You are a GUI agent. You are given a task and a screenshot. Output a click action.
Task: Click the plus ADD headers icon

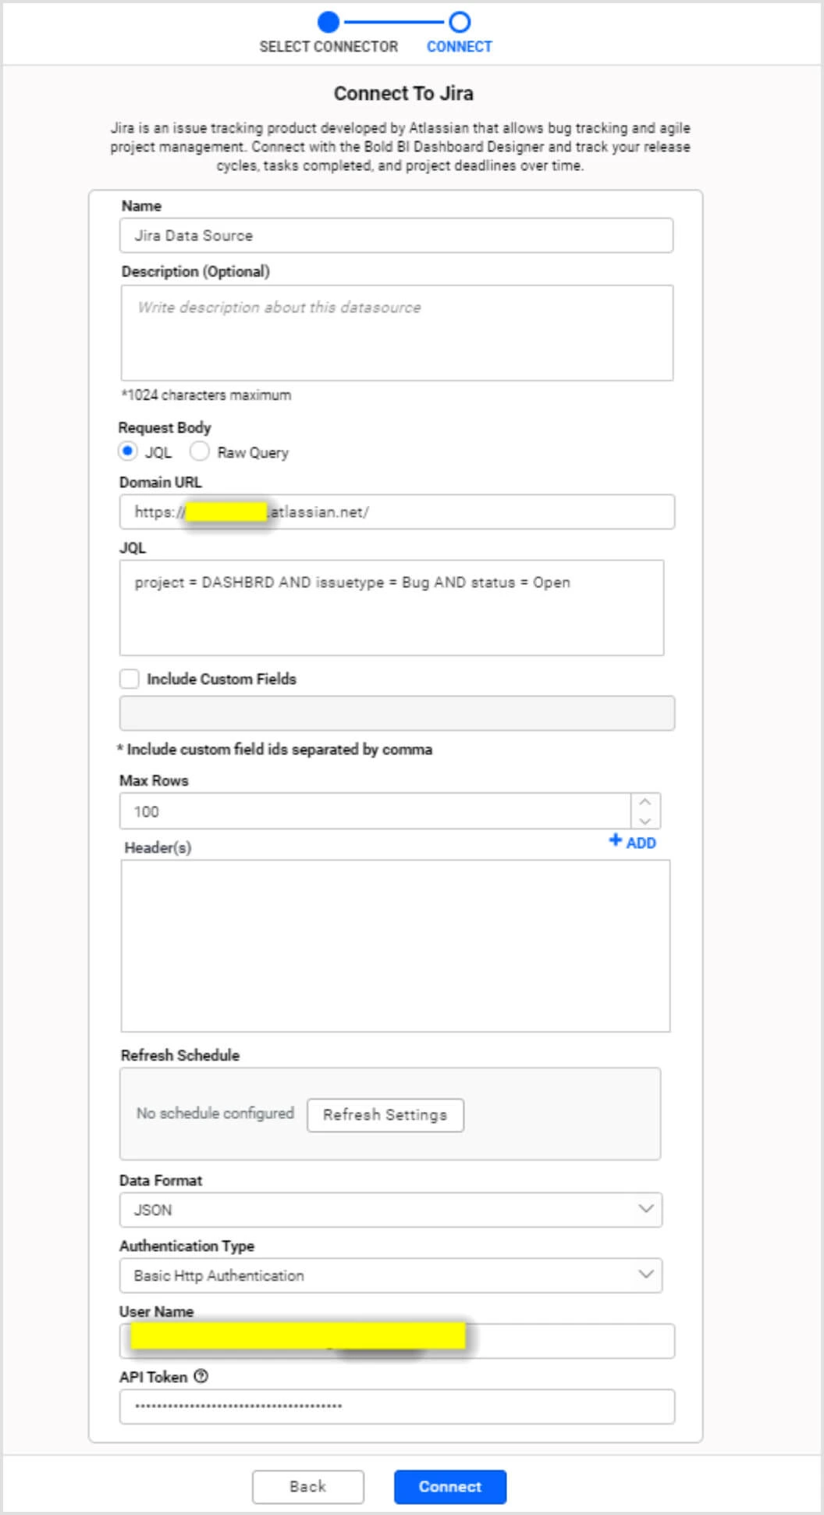tap(616, 840)
